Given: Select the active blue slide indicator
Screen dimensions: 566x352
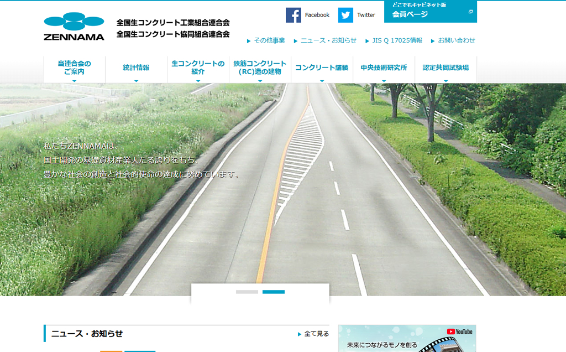Looking at the screenshot, I should click(274, 292).
